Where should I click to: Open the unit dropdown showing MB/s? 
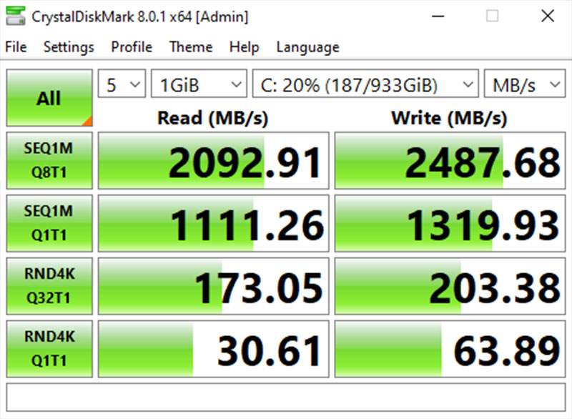[x=525, y=84]
